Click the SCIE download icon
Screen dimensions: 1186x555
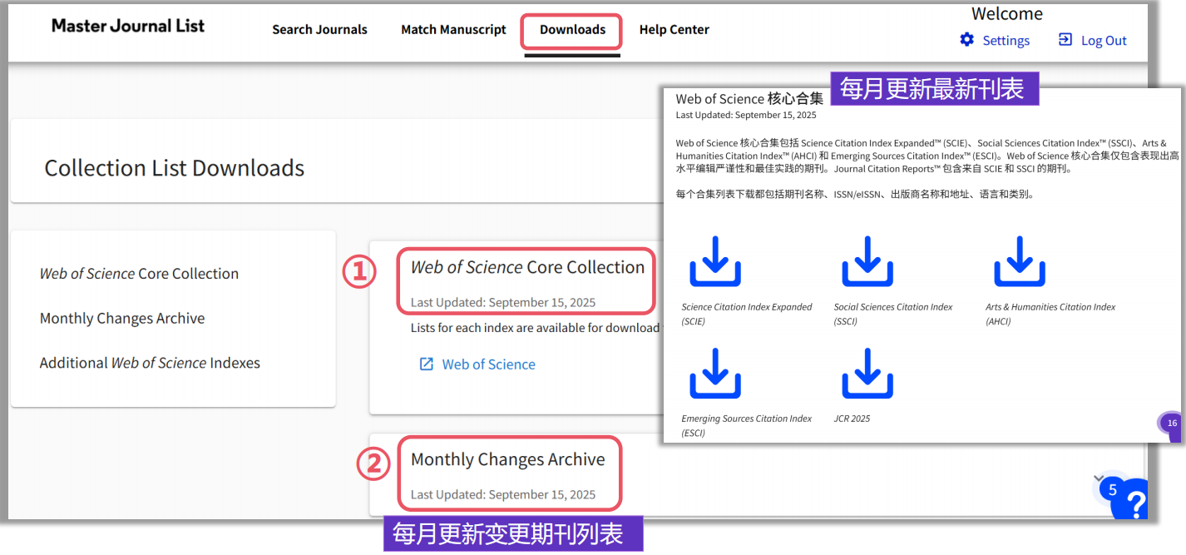pos(714,261)
